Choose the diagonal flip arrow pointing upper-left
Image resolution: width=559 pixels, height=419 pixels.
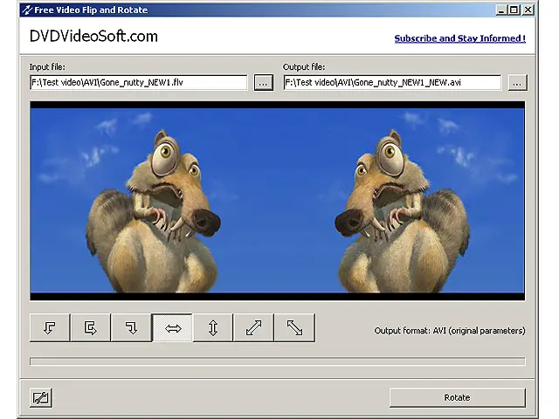[294, 328]
